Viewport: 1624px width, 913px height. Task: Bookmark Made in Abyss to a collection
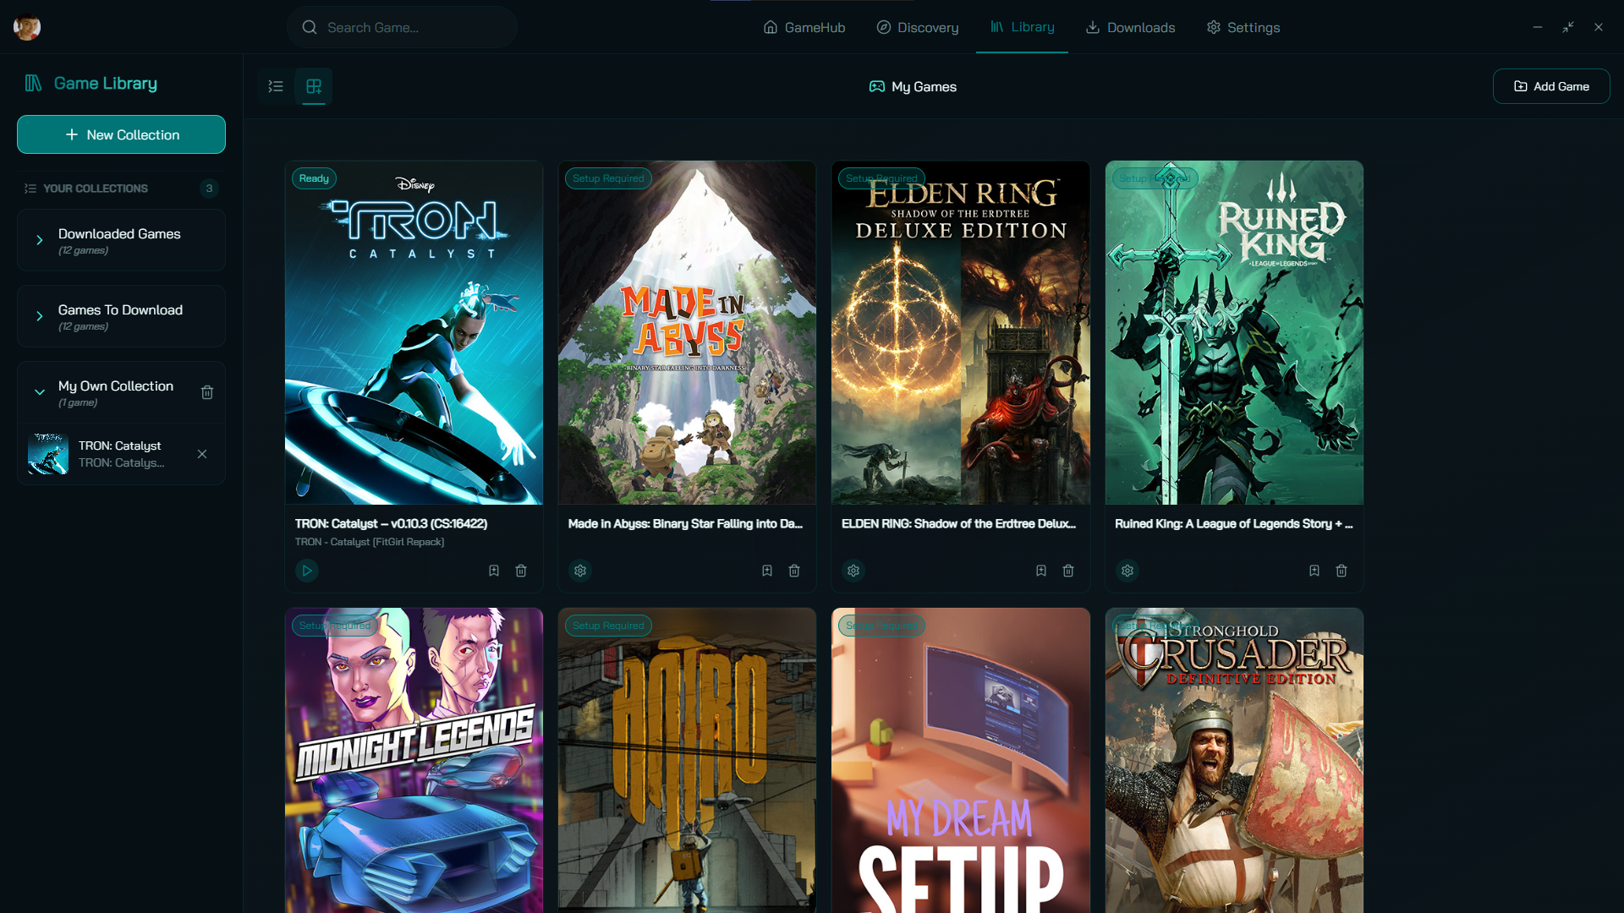click(x=767, y=571)
